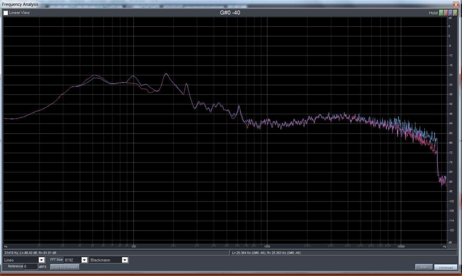Click the dBFS unit label

pos(43,267)
